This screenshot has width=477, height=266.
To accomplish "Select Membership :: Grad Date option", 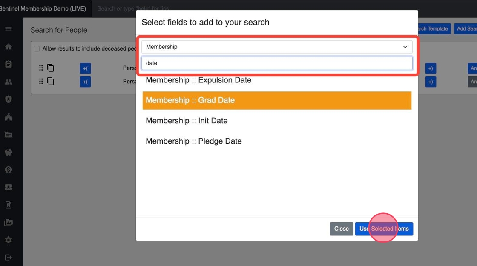I will coord(277,100).
